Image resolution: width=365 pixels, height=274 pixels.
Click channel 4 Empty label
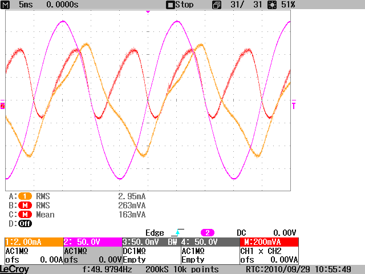pyautogui.click(x=193, y=260)
